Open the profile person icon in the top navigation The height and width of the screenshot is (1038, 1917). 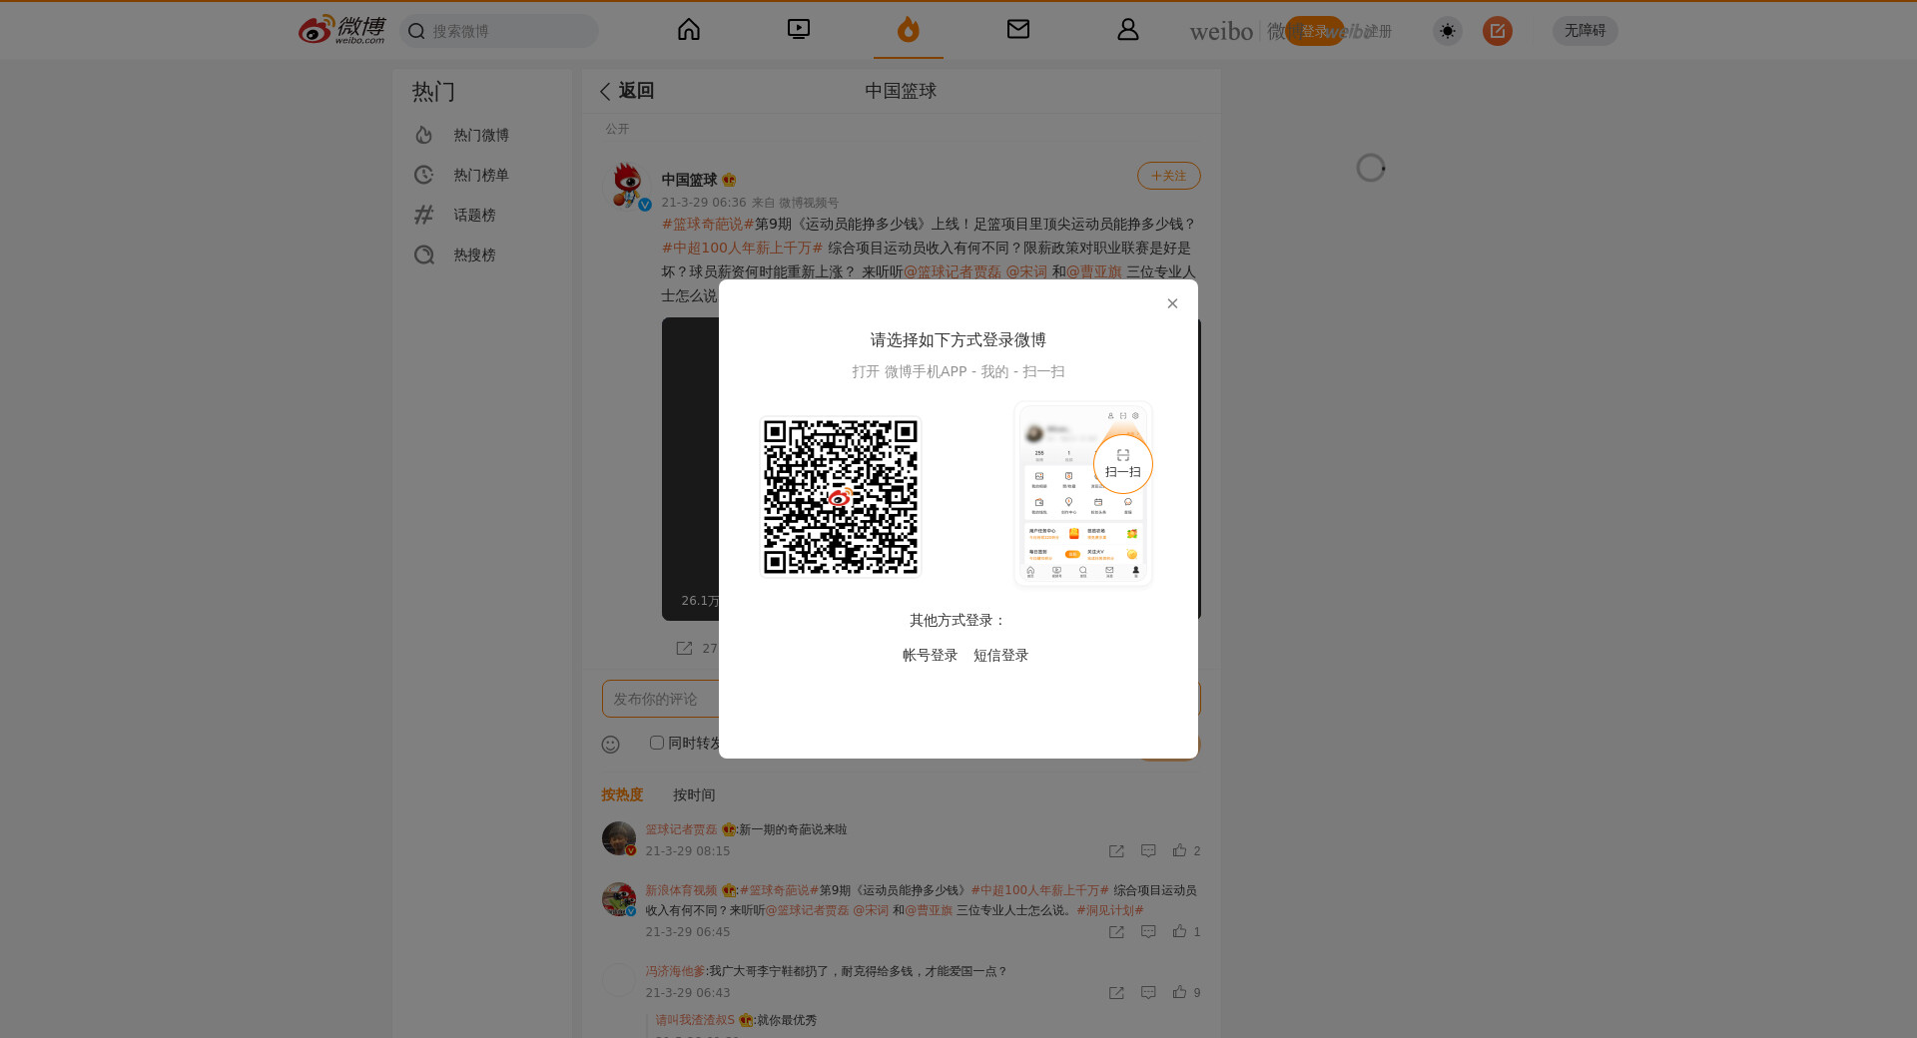click(x=1128, y=30)
